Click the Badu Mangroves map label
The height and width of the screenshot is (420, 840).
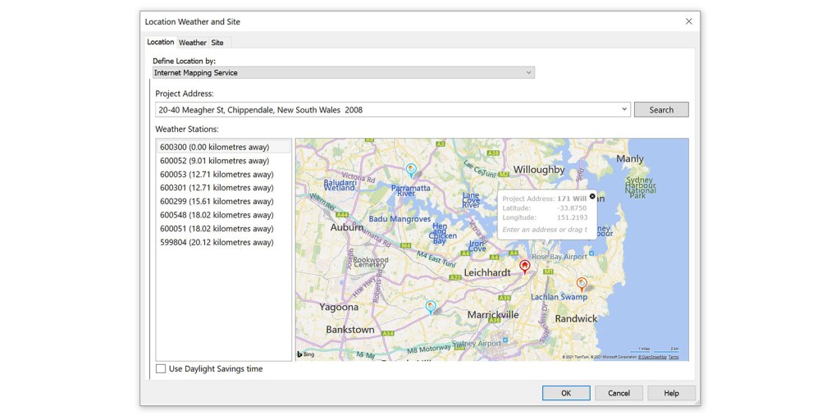(399, 219)
